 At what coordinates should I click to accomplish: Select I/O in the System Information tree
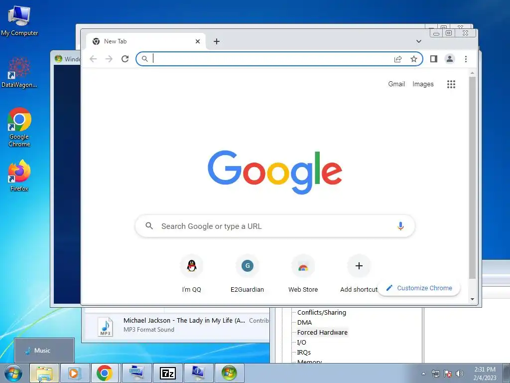click(x=301, y=343)
